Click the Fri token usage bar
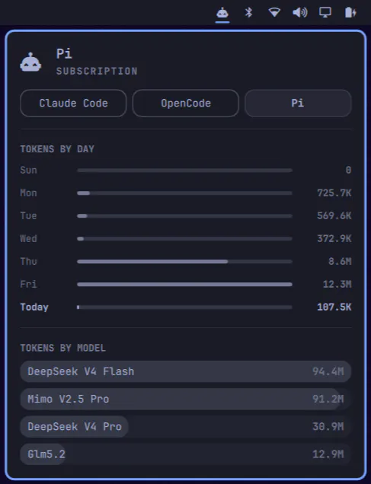Image resolution: width=371 pixels, height=484 pixels. pyautogui.click(x=184, y=285)
